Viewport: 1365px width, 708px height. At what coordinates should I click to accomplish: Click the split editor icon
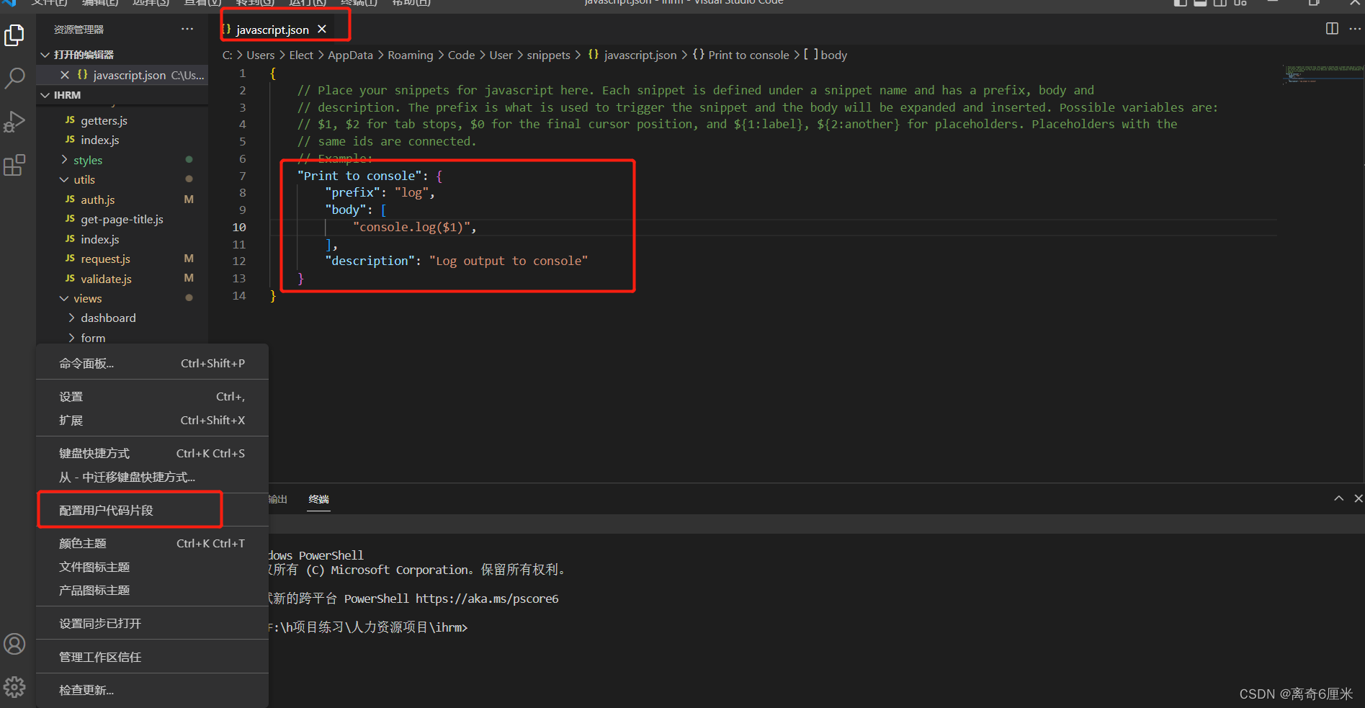pos(1332,29)
